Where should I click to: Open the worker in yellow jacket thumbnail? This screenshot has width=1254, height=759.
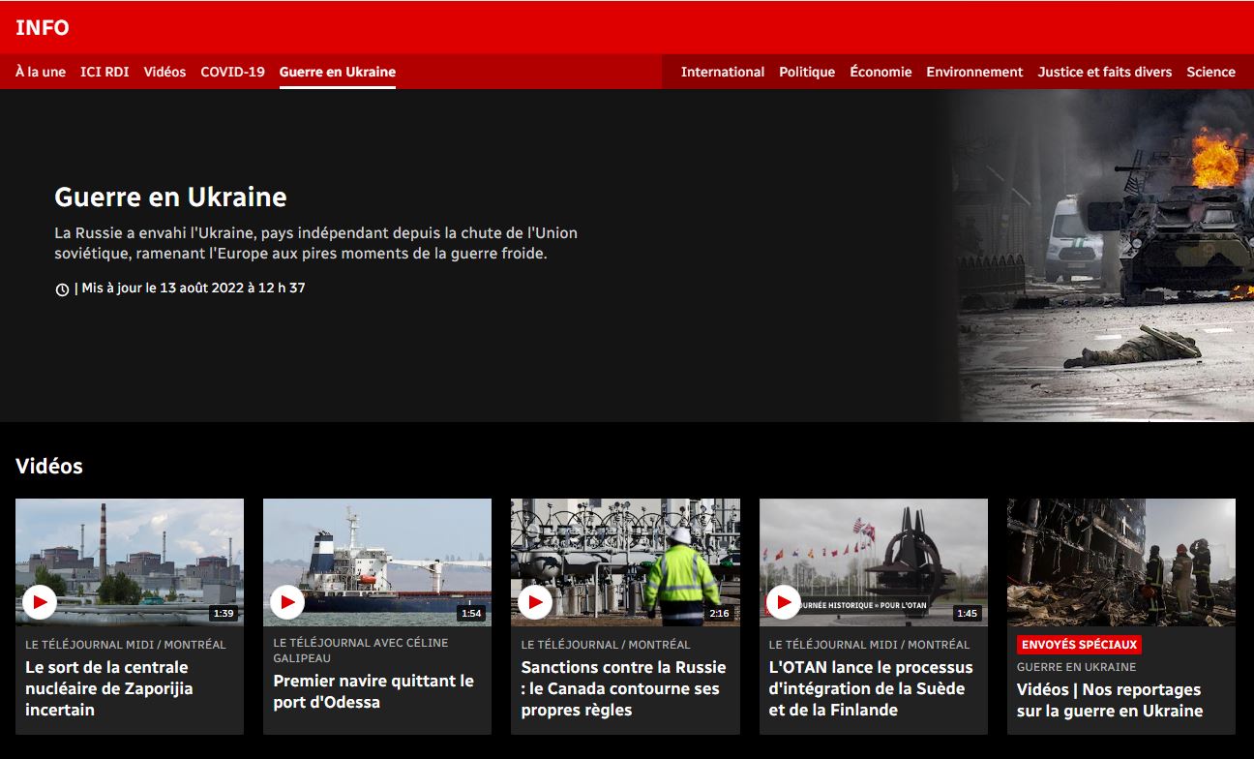[625, 562]
